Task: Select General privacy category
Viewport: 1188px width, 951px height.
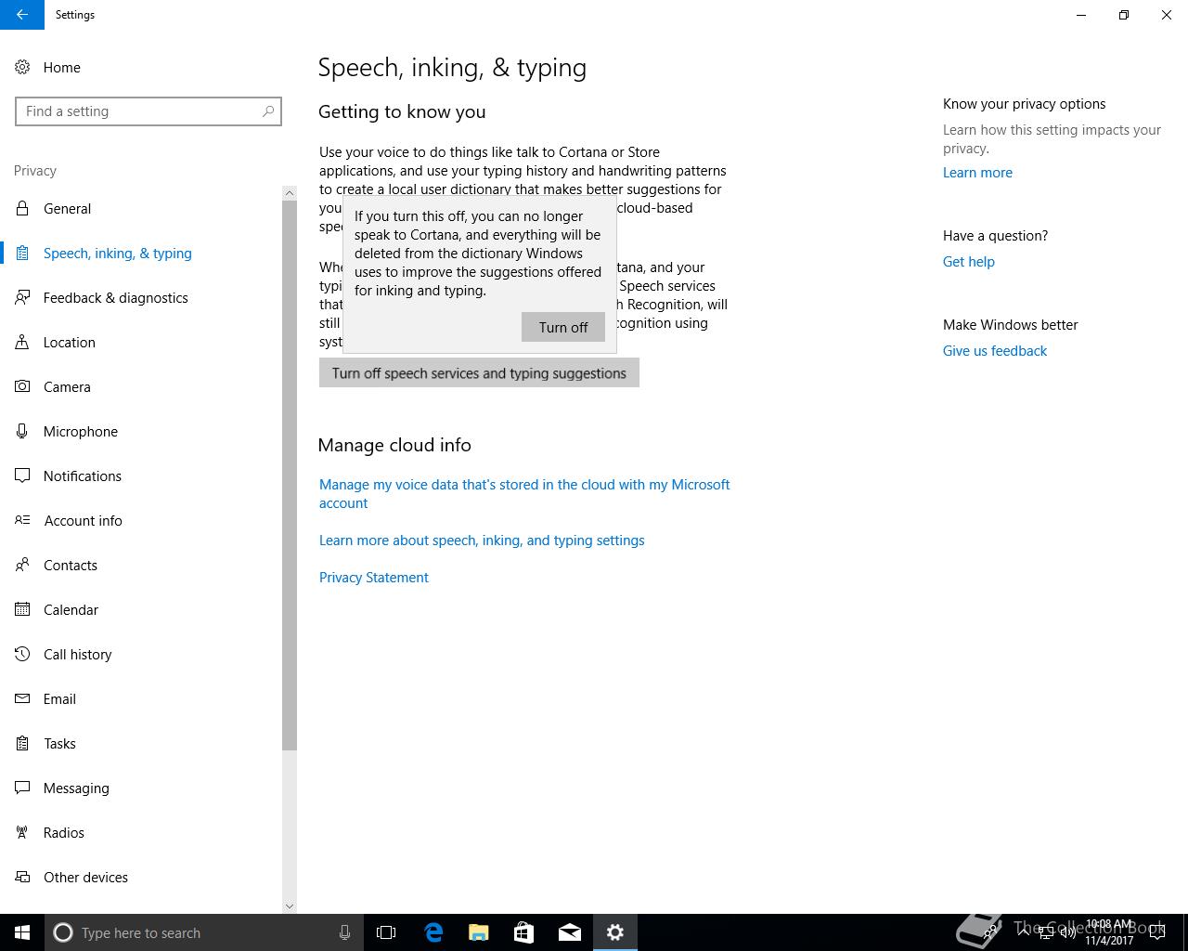Action: [x=141, y=208]
